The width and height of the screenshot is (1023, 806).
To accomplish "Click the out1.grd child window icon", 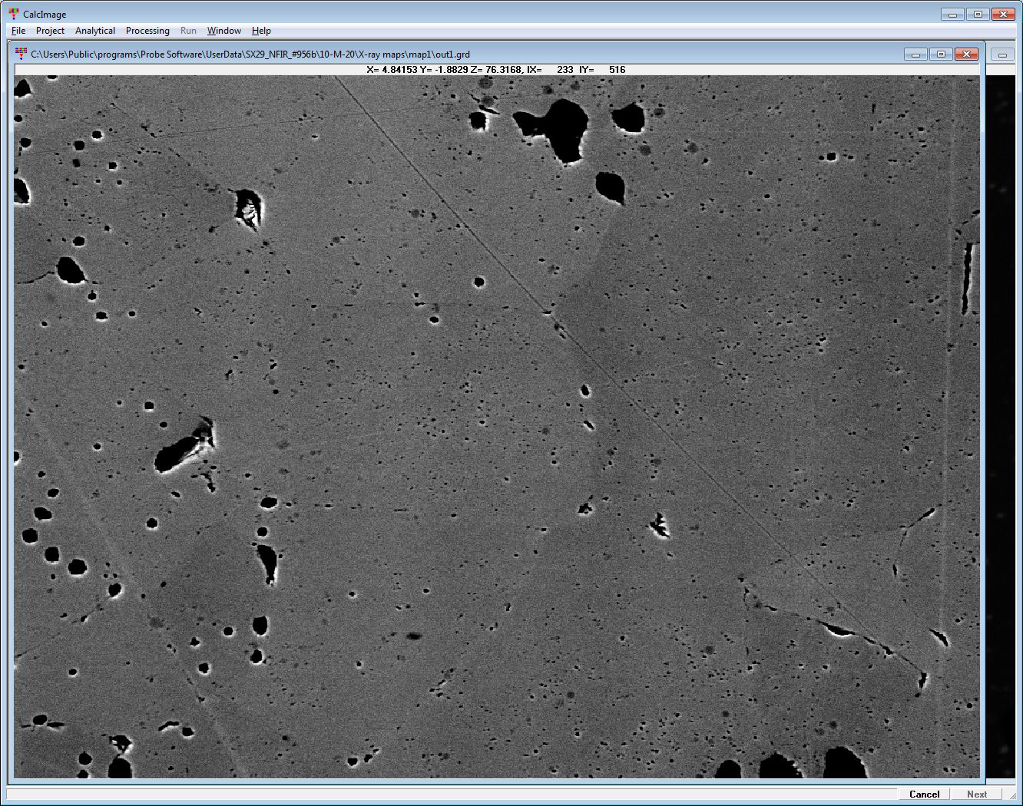I will [21, 54].
